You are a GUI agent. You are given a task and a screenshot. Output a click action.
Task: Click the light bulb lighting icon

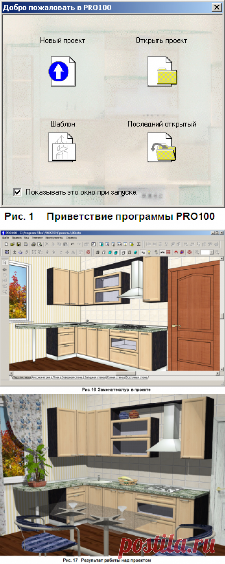click(149, 252)
